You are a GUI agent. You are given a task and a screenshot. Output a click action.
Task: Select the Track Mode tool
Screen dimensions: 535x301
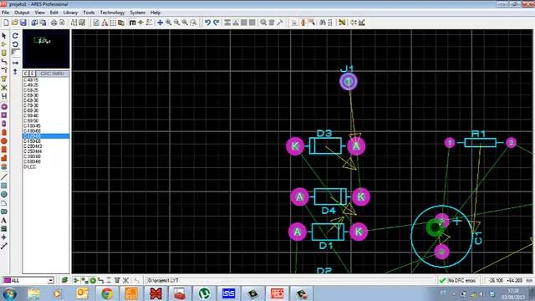4,61
